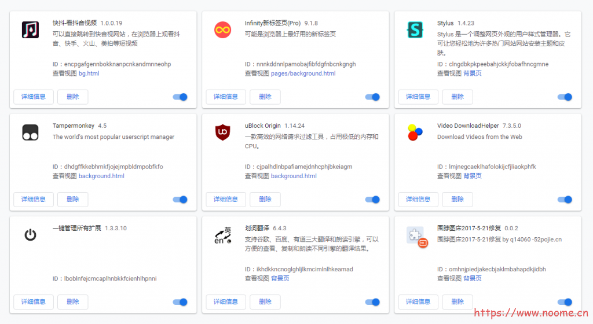Click 删除 on the uBlock Origin card

(265, 199)
